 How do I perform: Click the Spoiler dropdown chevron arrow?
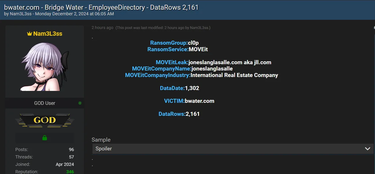(x=367, y=149)
